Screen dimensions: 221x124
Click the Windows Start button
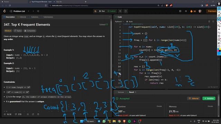tap(81, 121)
